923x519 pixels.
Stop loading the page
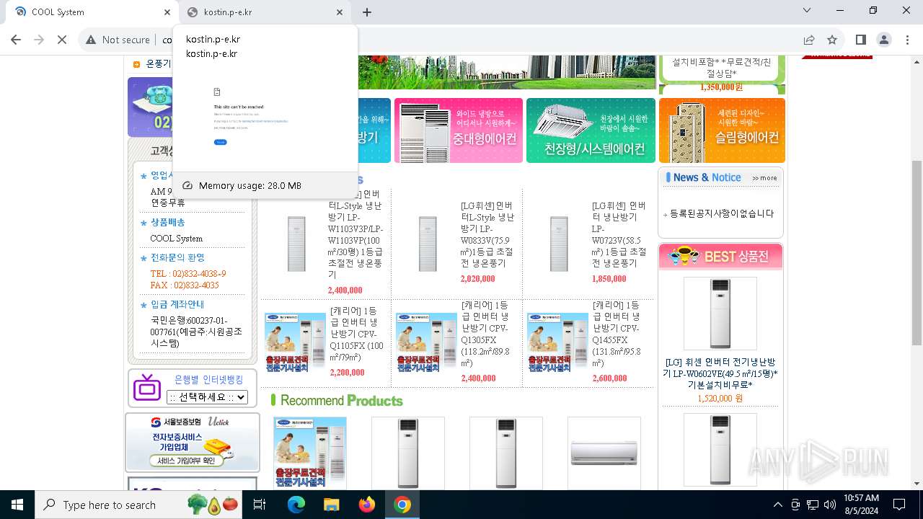tap(62, 40)
